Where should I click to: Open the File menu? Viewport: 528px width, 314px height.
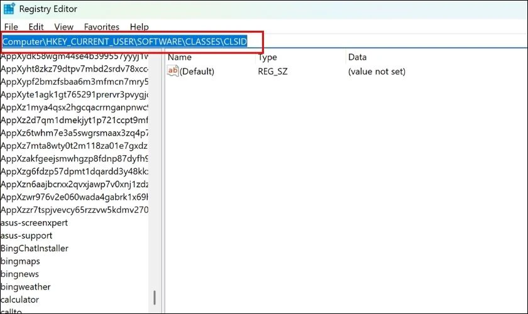(11, 26)
